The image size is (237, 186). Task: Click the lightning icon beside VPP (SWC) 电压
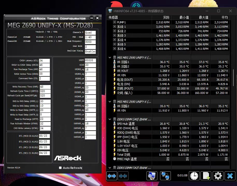(x=115, y=137)
